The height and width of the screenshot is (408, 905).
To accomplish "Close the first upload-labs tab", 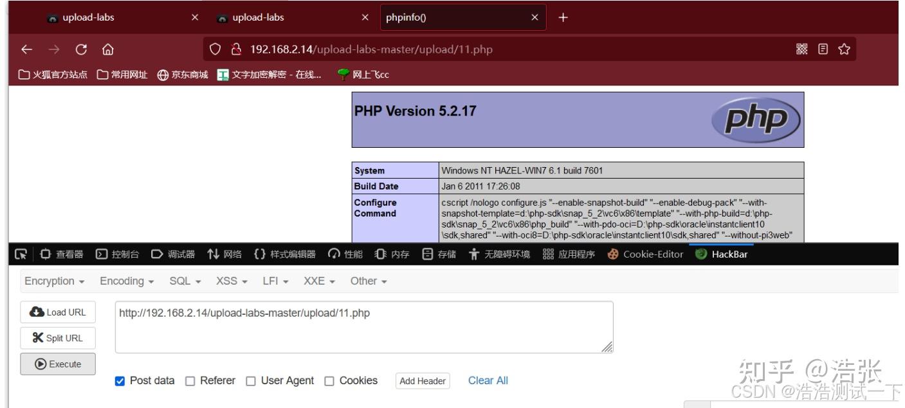I will [195, 17].
